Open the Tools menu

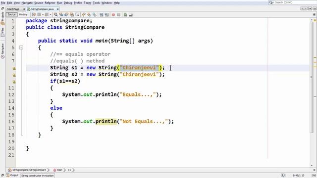click(x=96, y=3)
